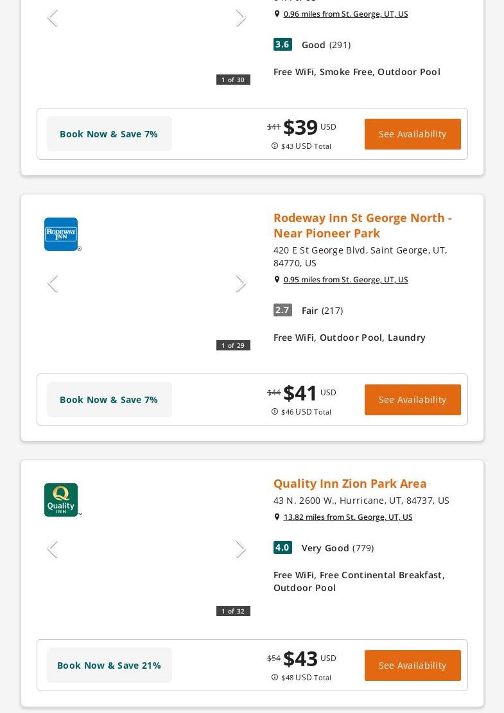Click info icon beside $46 USD Total
Viewport: 504px width, 713px height.
pyautogui.click(x=275, y=411)
